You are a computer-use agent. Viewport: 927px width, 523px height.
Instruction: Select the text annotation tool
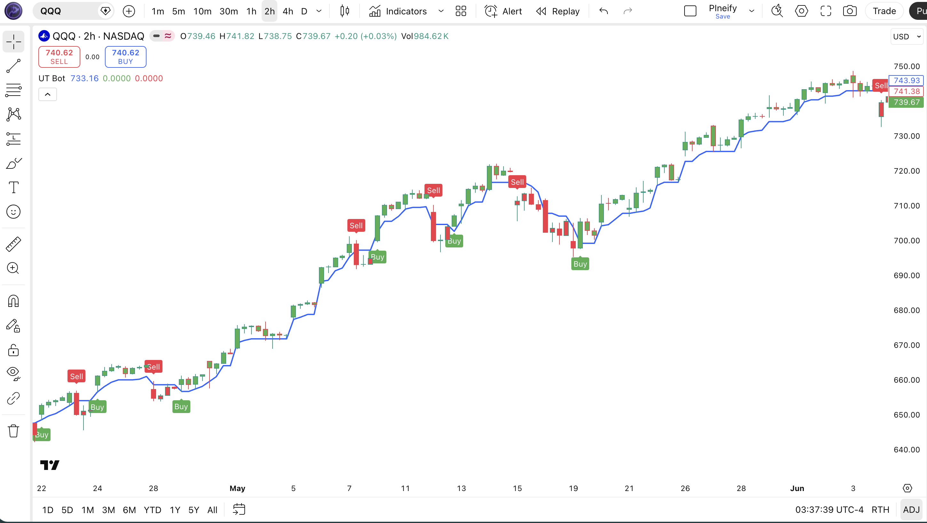point(14,187)
